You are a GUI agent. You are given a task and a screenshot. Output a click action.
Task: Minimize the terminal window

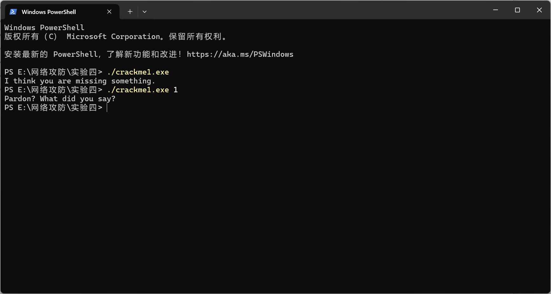(x=495, y=10)
